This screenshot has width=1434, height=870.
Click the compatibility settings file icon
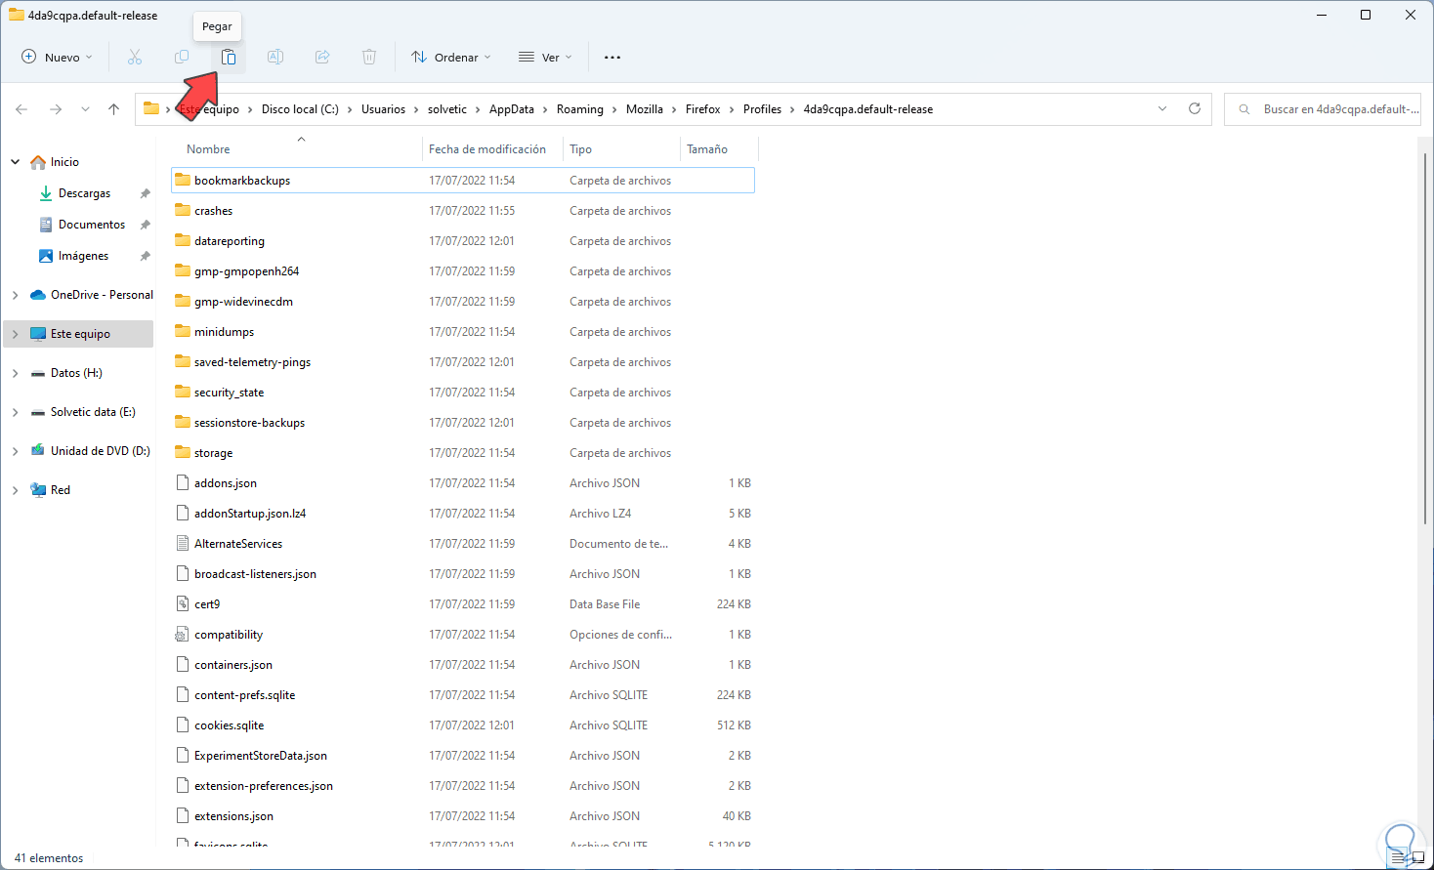tap(183, 634)
